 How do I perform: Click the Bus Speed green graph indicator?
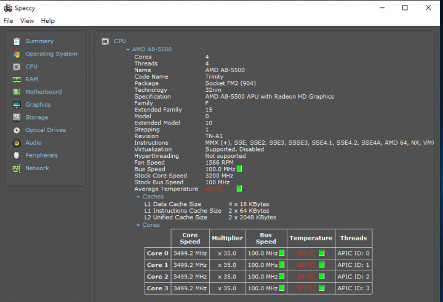point(239,169)
